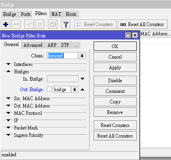Click toolbar Reset All Counters button

tap(143, 24)
